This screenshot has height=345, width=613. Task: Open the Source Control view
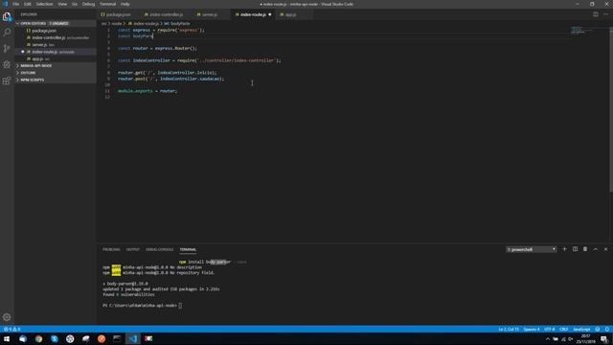(x=7, y=48)
